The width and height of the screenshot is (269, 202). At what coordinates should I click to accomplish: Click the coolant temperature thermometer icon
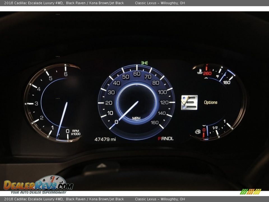coord(200,72)
